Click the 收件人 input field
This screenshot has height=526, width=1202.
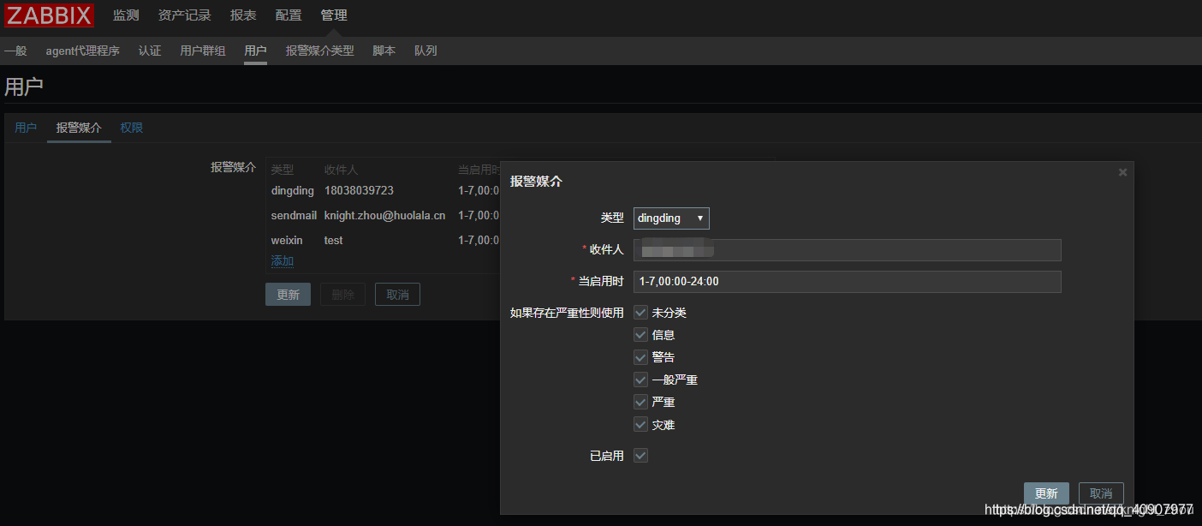[848, 250]
